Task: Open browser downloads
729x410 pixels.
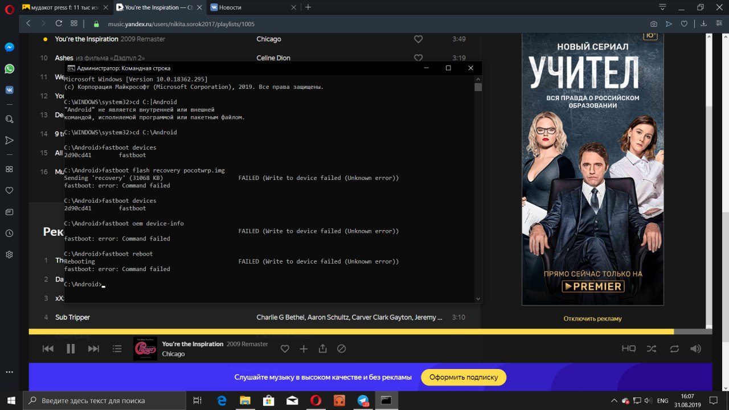Action: pyautogui.click(x=704, y=24)
